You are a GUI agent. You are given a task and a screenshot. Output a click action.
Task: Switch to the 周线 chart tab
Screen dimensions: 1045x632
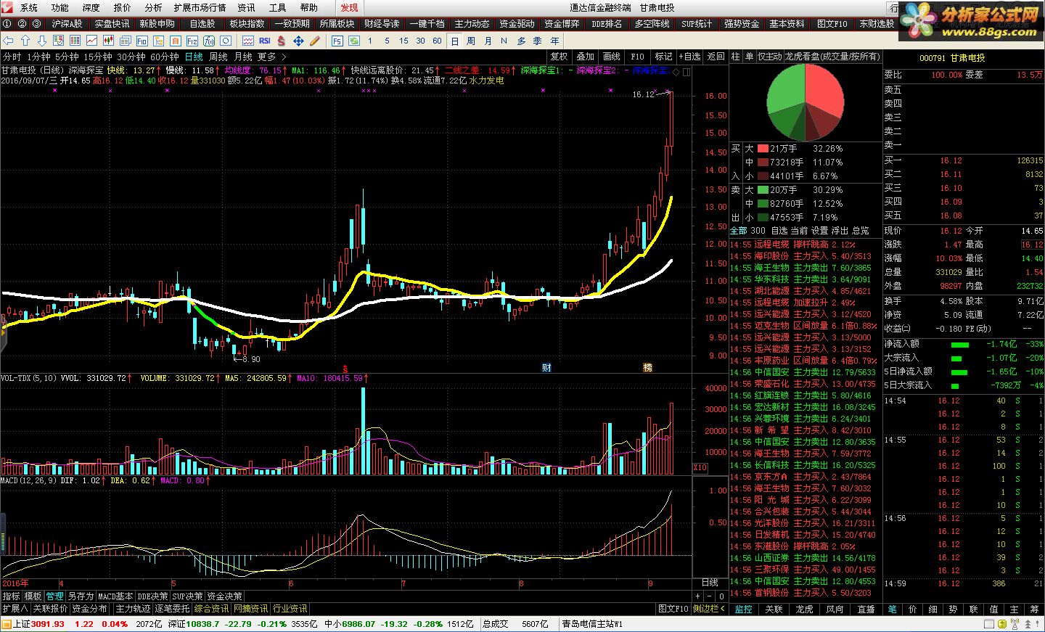(218, 57)
